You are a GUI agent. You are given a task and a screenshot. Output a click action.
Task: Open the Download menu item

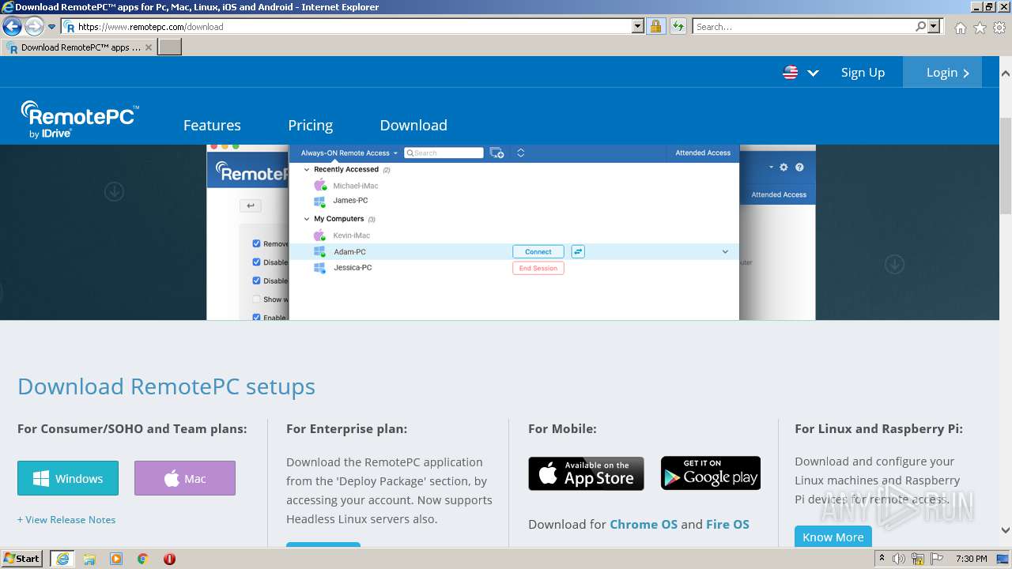point(413,125)
